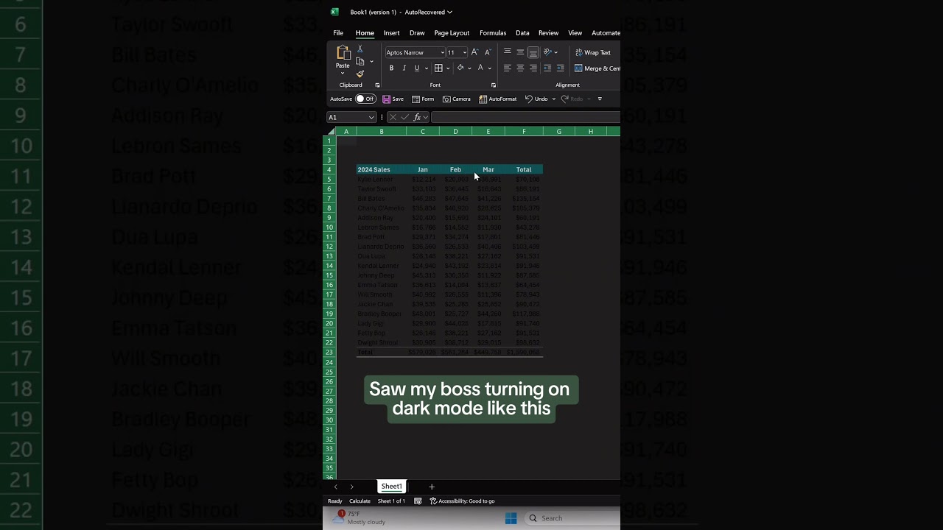This screenshot has height=530, width=943.
Task: Select the Sheet1 tab
Action: click(x=391, y=486)
